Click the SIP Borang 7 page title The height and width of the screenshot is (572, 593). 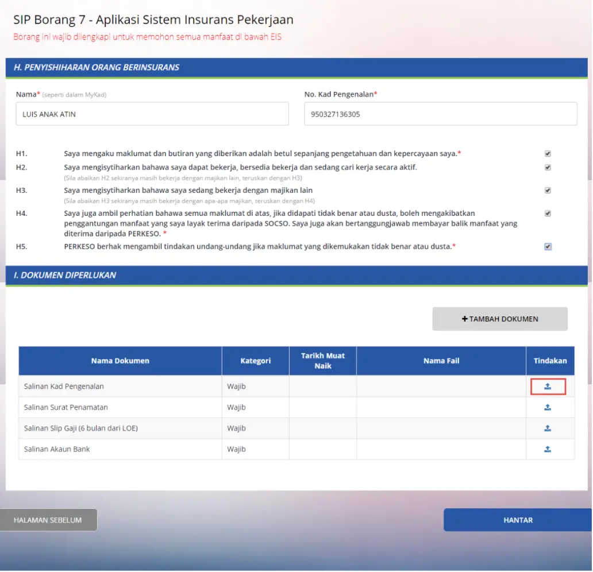(x=153, y=20)
